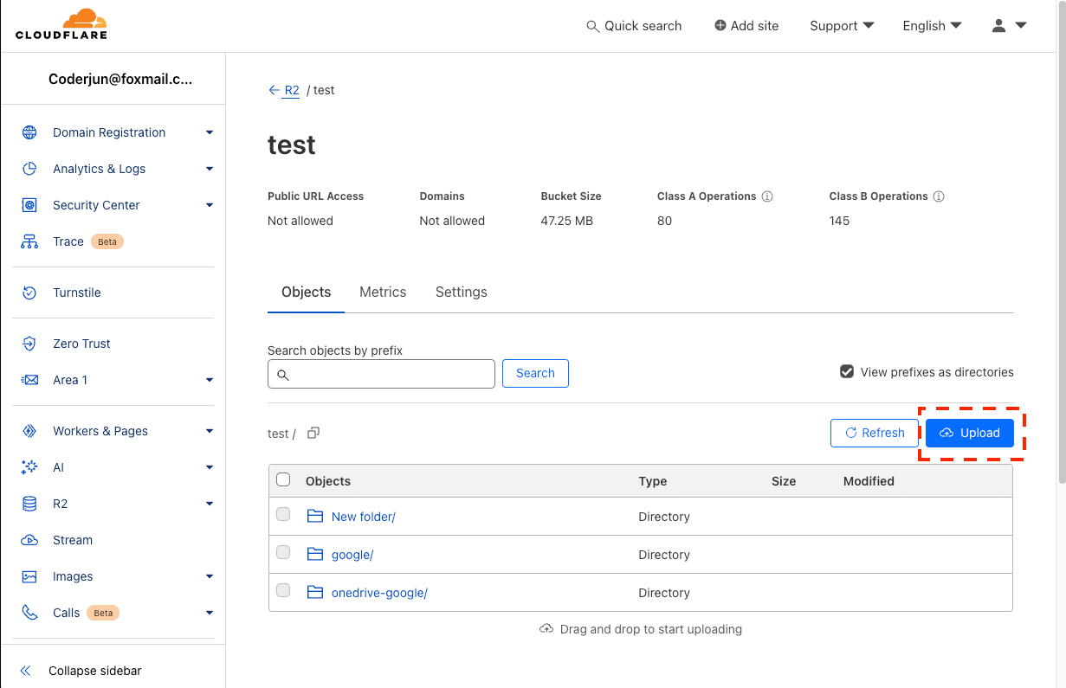1066x688 pixels.
Task: Open the New folder/ directory link
Action: 364,517
